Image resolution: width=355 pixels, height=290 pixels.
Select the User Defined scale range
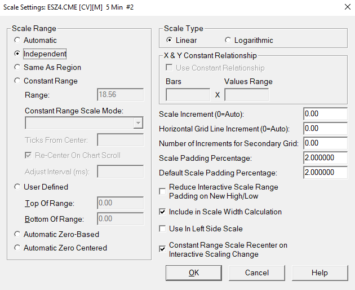pos(18,187)
